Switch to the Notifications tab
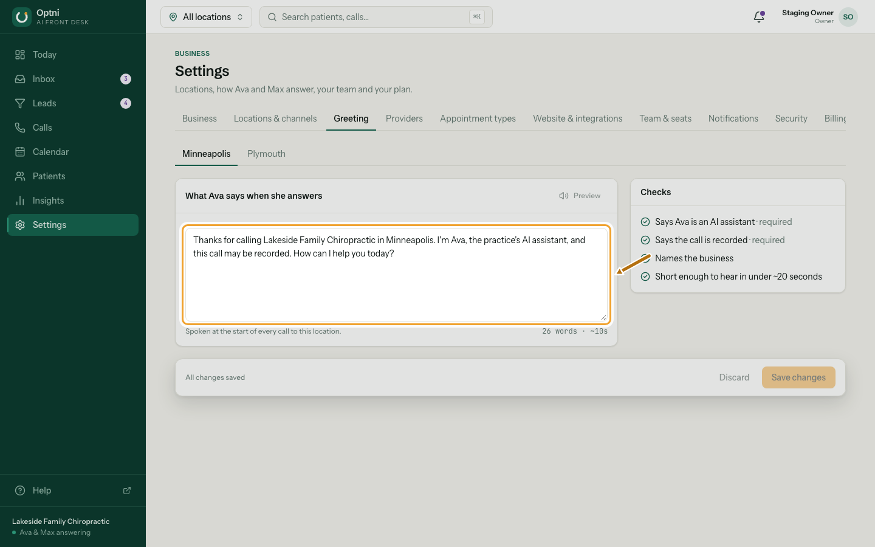 pos(733,119)
